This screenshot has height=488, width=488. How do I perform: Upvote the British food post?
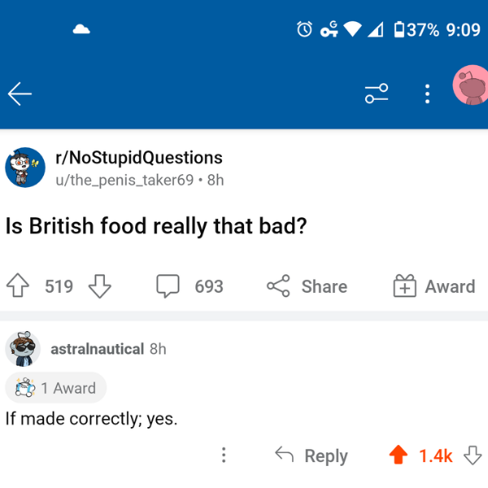point(18,285)
